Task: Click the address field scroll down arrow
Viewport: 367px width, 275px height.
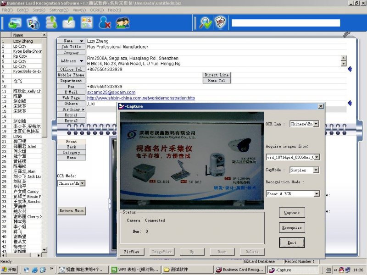Action: (343, 64)
